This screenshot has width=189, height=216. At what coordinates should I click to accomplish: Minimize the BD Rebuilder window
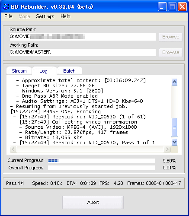tap(162, 7)
